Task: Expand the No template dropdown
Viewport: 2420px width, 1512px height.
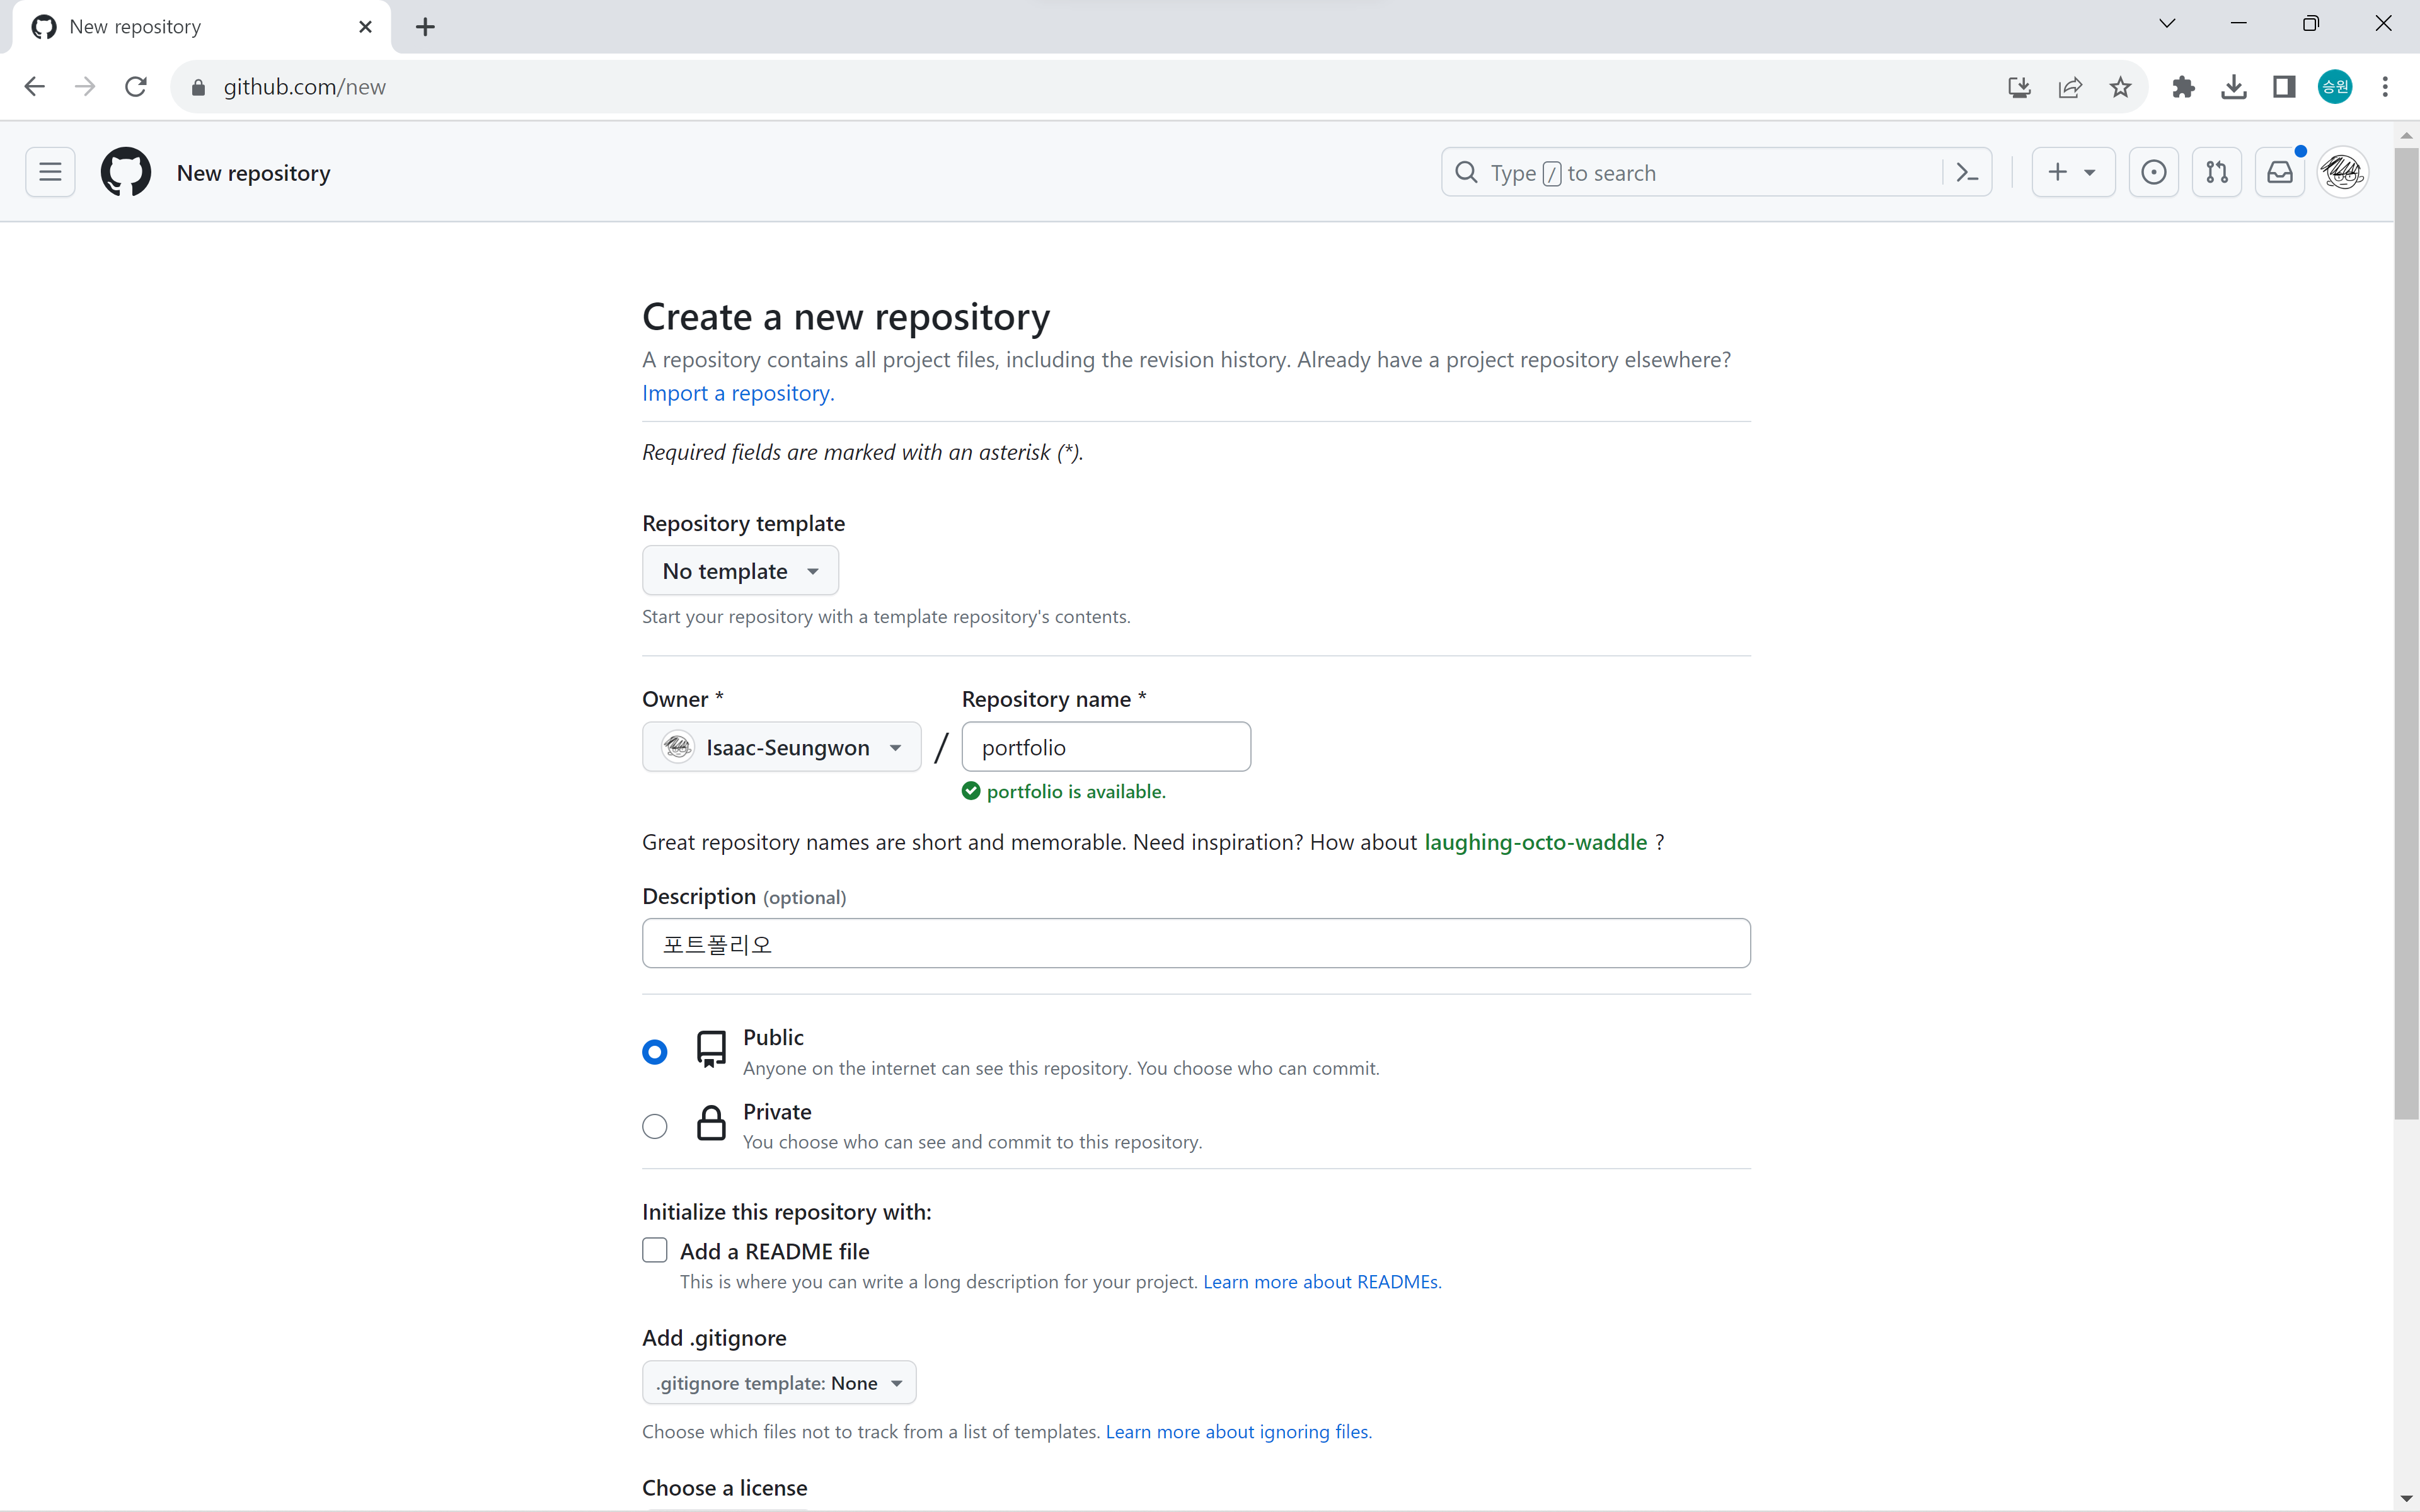Action: 740,571
